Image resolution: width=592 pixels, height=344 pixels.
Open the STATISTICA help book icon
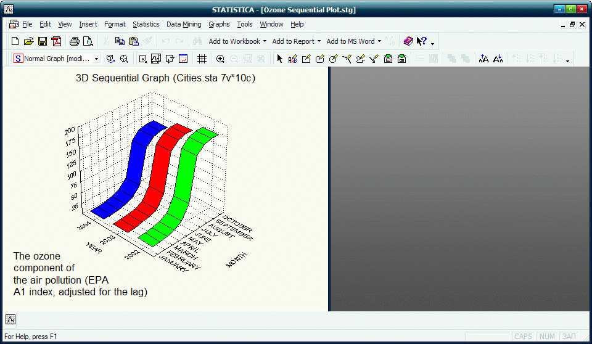click(x=408, y=41)
